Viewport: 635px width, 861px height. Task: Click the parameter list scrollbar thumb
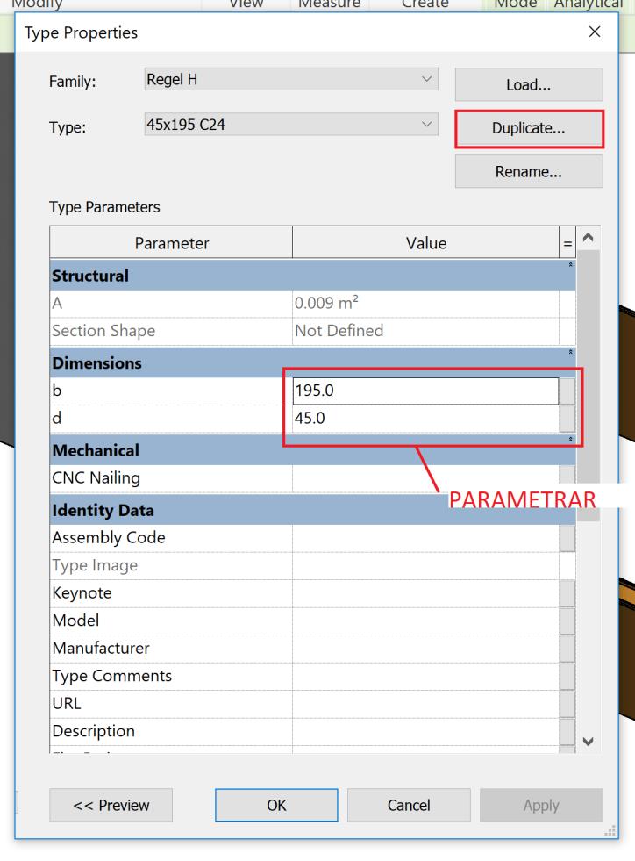[589, 384]
